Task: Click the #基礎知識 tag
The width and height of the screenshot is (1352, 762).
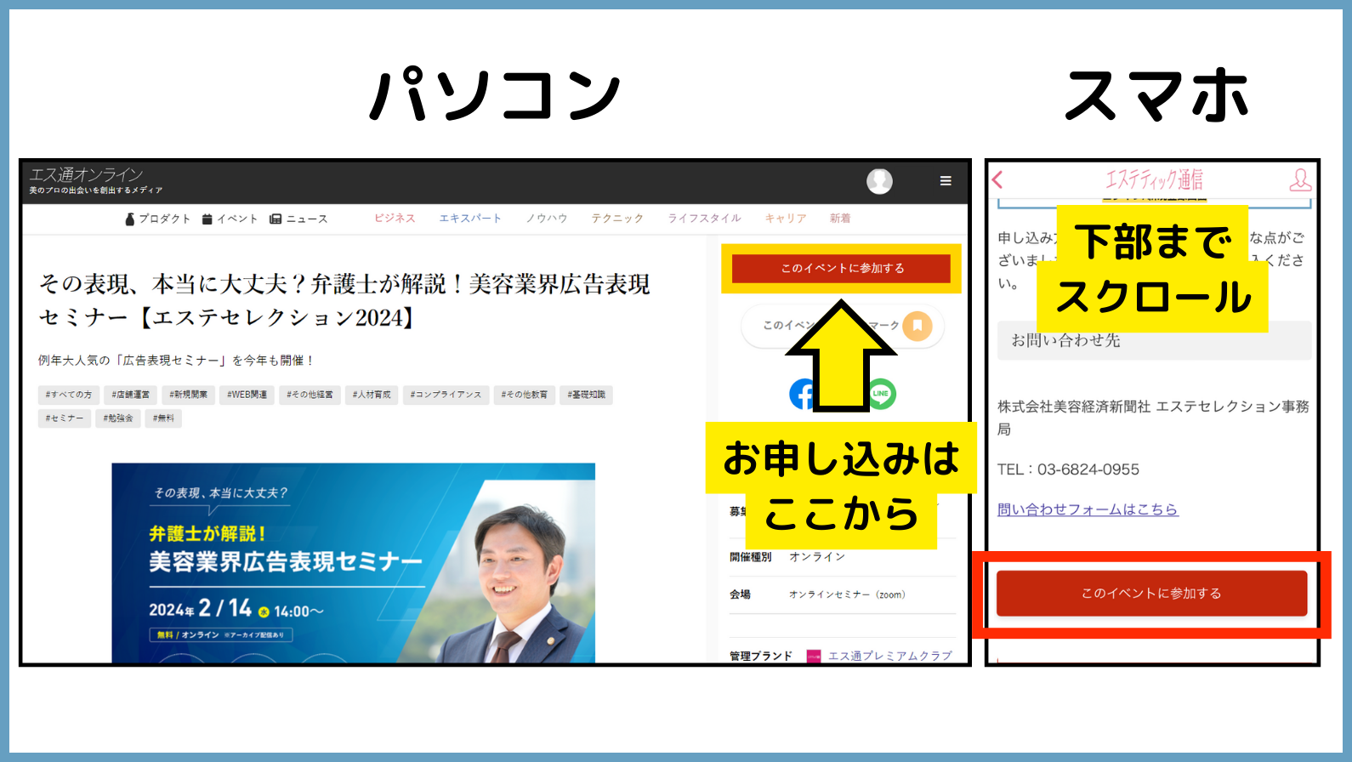Action: [587, 395]
